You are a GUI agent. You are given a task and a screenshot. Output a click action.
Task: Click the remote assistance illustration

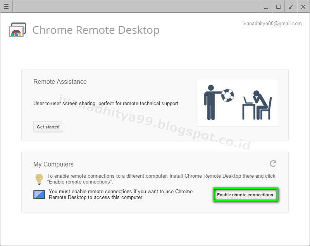click(x=238, y=102)
